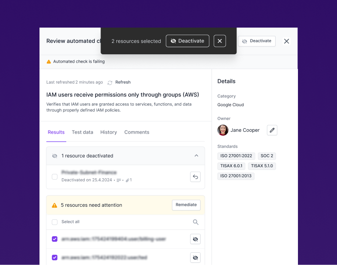Screen dimensions: 337x265
Task: Click the Deactivate button in the panel header
Action: click(257, 41)
